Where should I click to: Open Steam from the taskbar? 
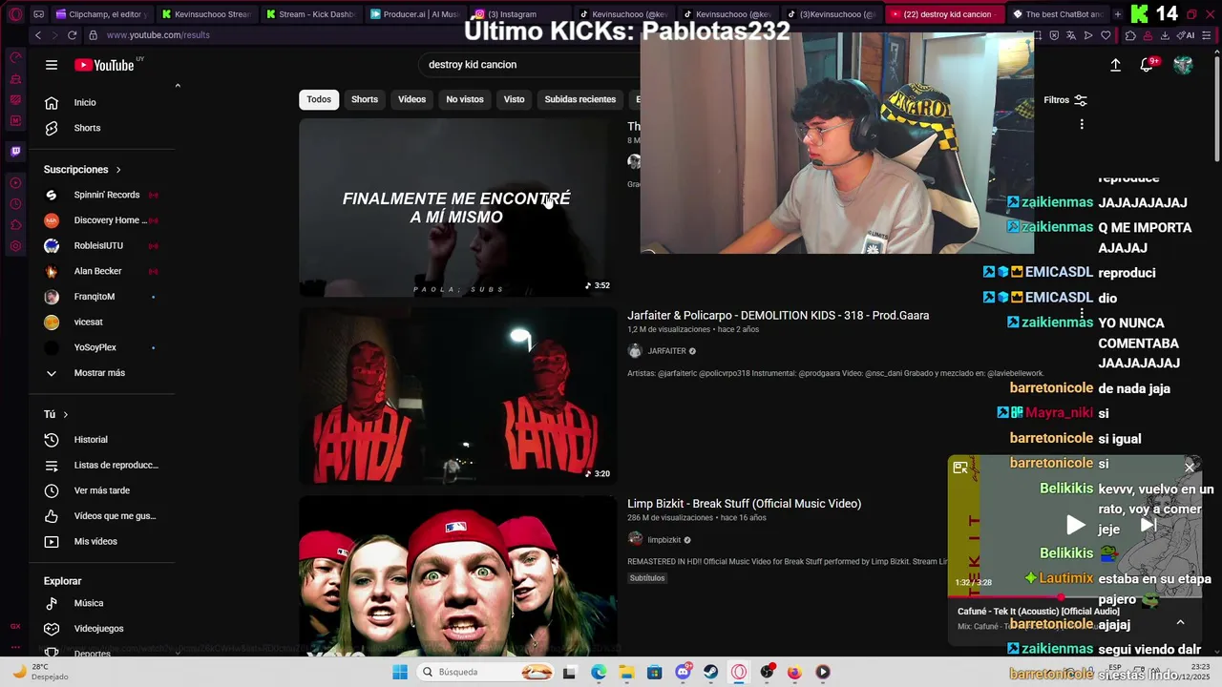point(710,672)
